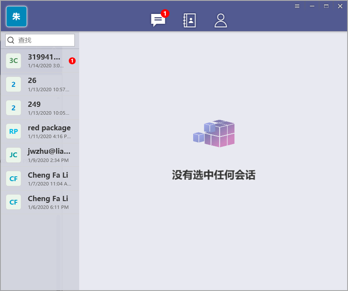Open the user profile avatar 朱
348x291 pixels.
tap(17, 17)
